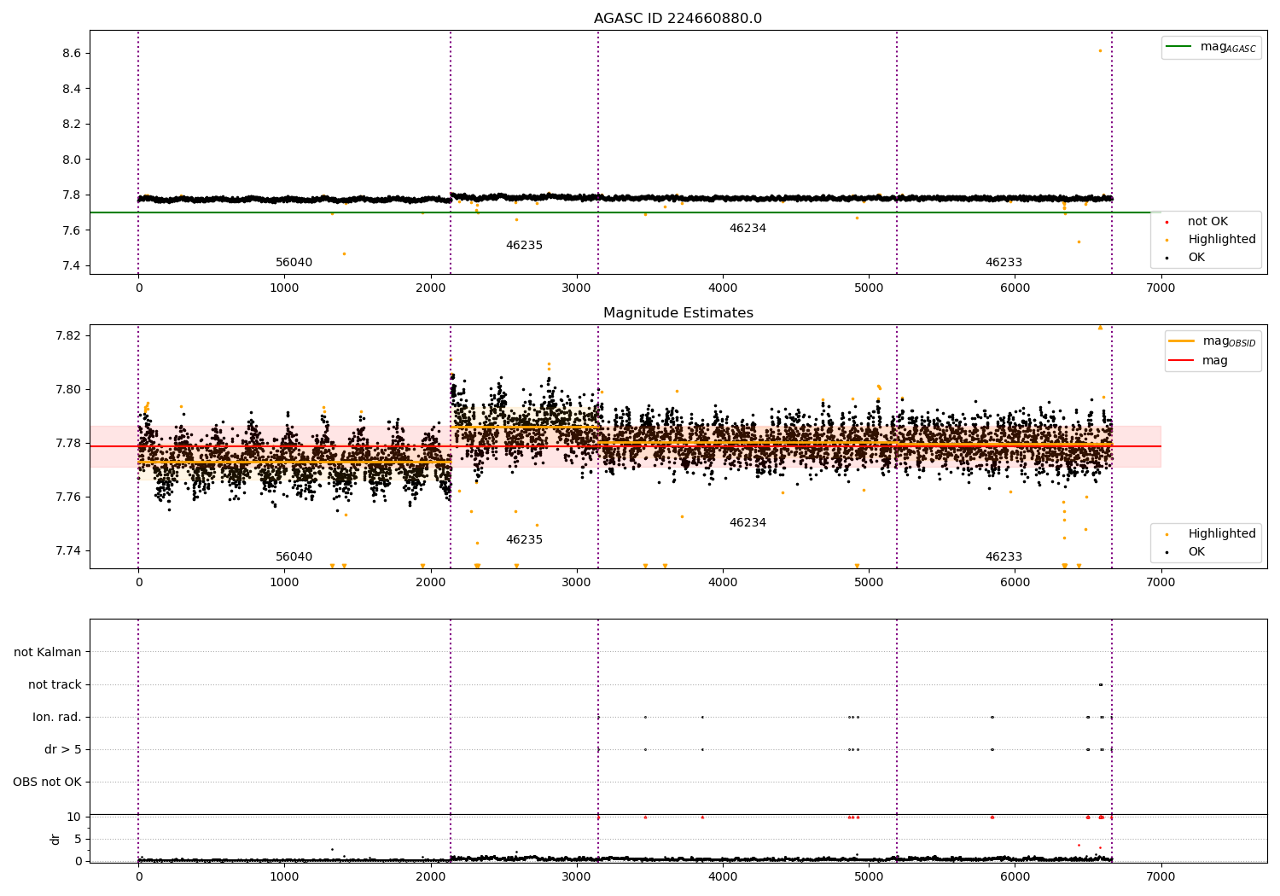Click the 7.78 y-axis tick label
This screenshot has height=896, width=1280.
click(67, 444)
